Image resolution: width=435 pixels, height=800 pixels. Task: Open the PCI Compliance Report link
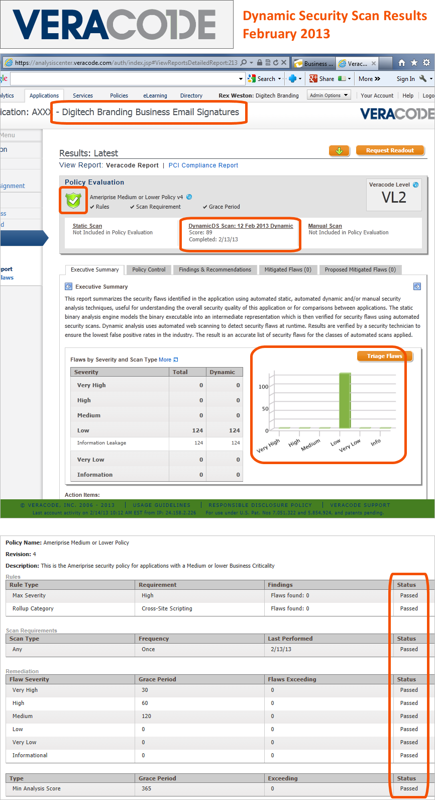(203, 165)
